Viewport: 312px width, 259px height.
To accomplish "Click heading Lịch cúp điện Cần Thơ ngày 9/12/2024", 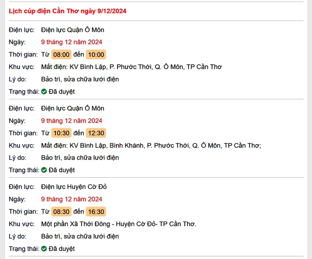I will [67, 11].
